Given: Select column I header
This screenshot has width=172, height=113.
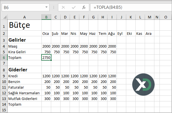Looking at the screenshot, I should pos(112,17).
